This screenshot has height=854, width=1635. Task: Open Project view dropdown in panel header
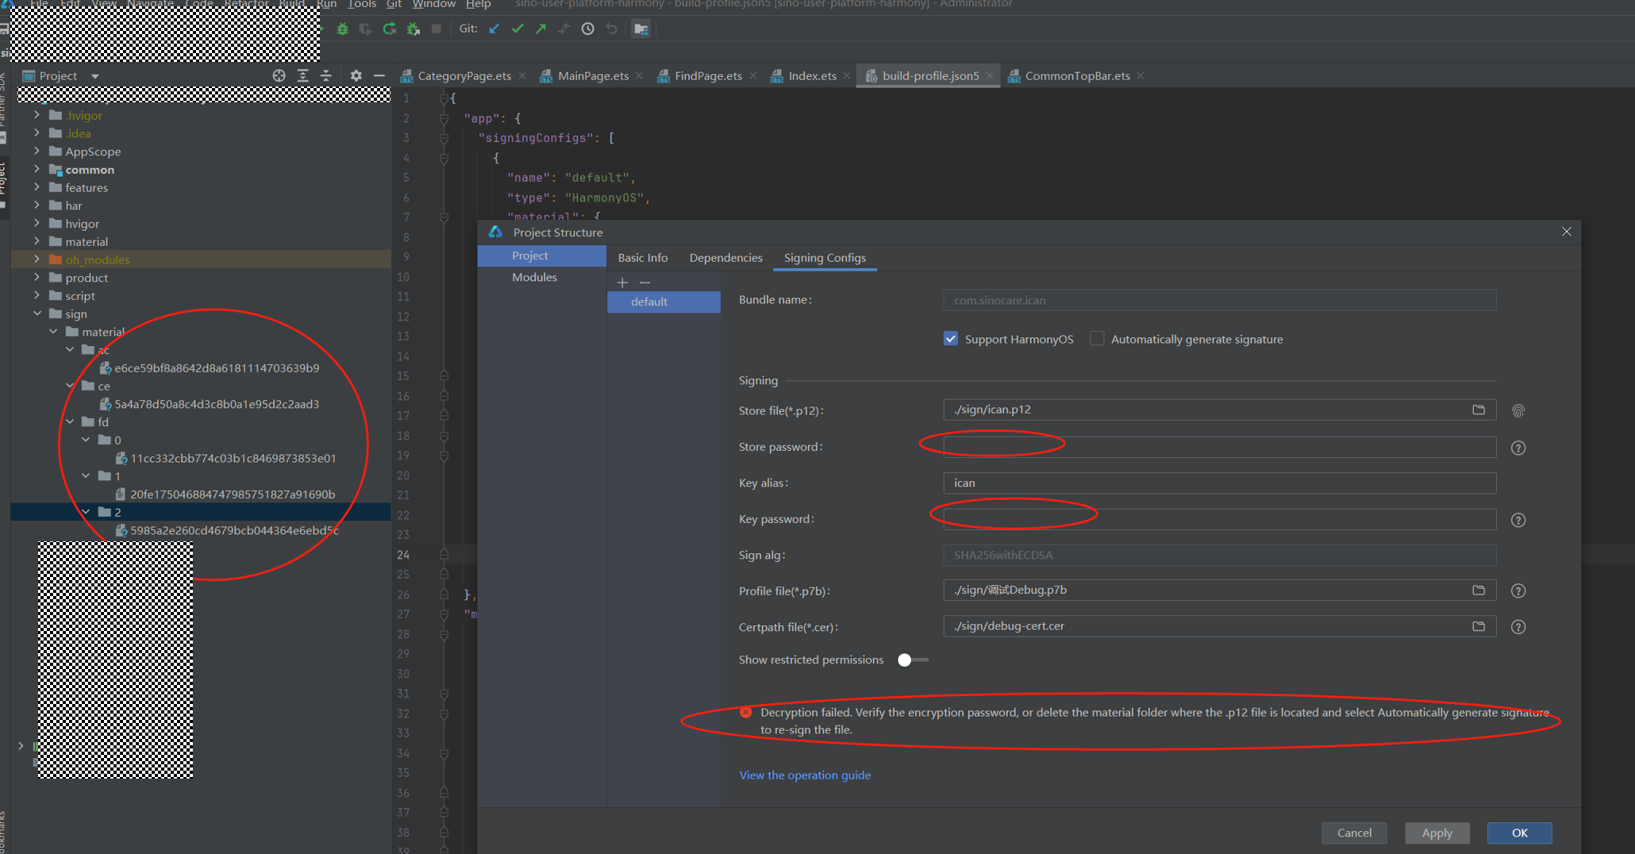[94, 76]
